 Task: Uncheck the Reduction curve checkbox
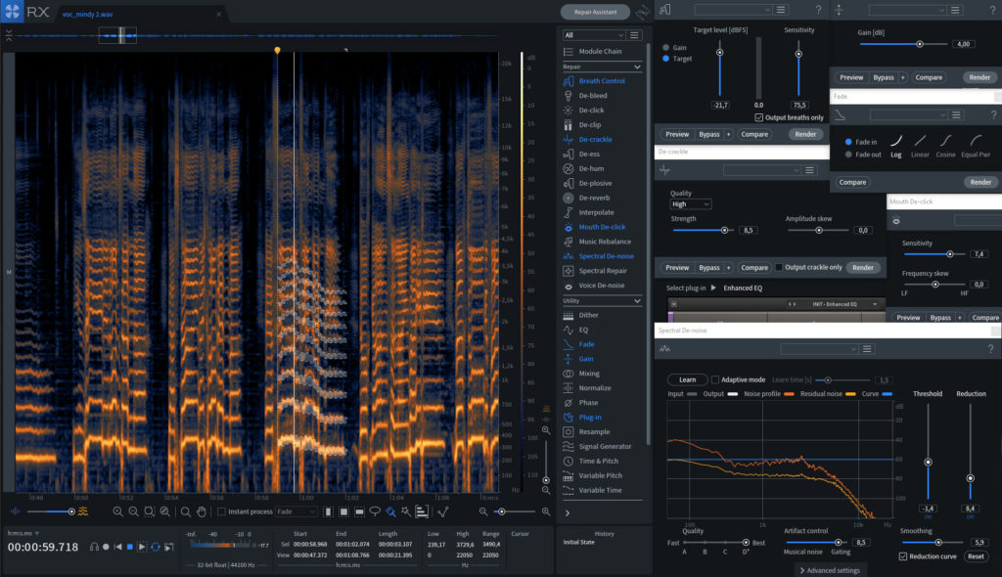pos(903,556)
